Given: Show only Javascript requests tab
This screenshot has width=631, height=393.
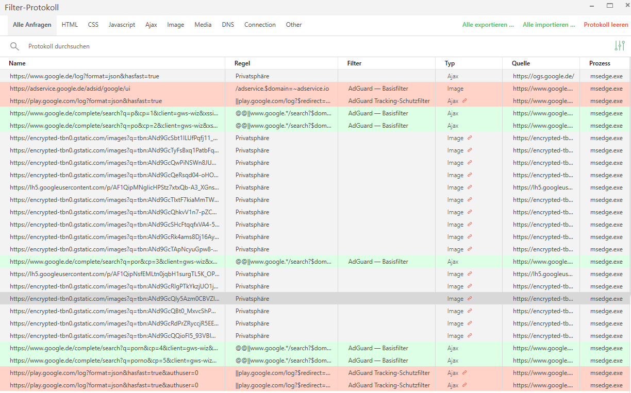Looking at the screenshot, I should point(122,25).
